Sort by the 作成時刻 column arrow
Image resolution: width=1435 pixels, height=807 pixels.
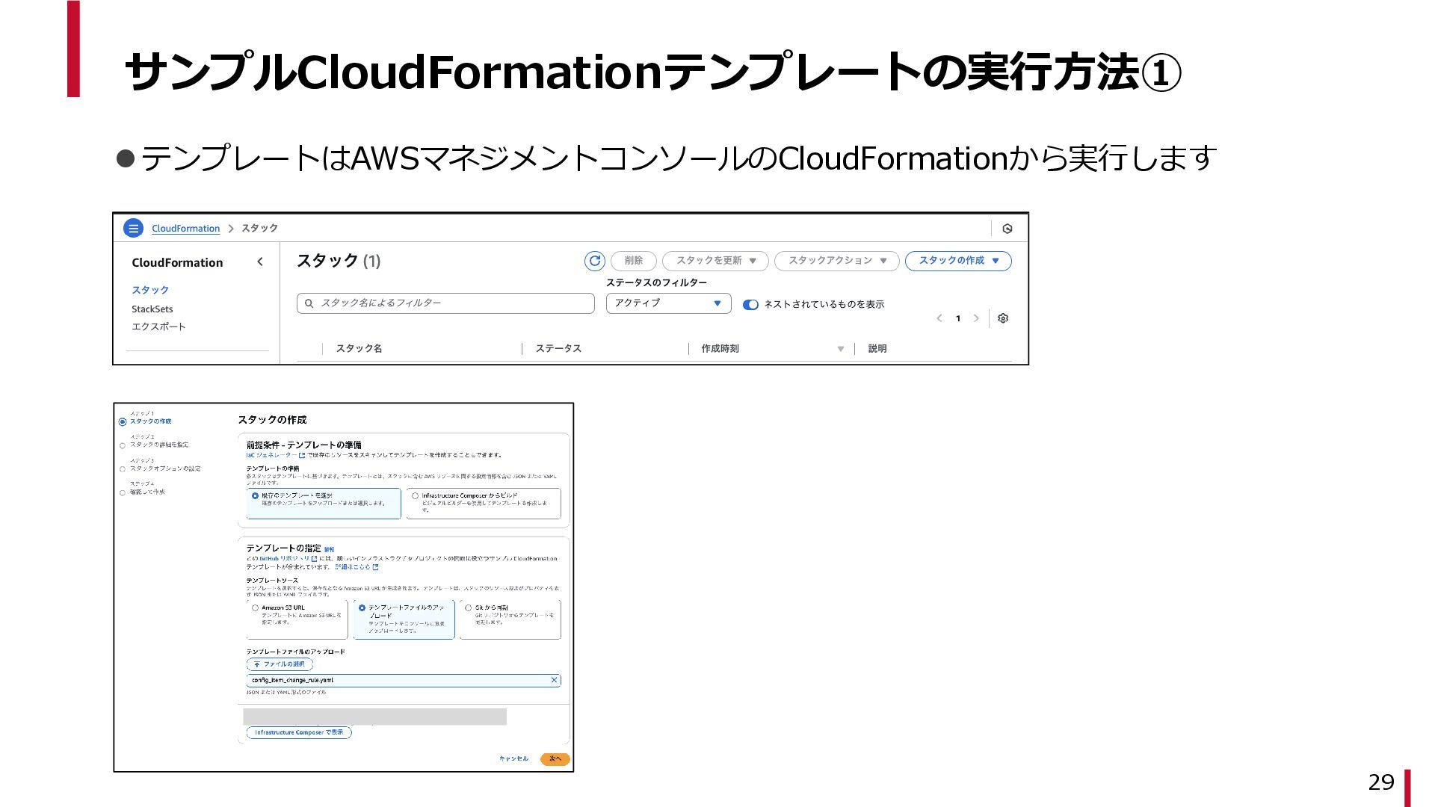coord(840,349)
